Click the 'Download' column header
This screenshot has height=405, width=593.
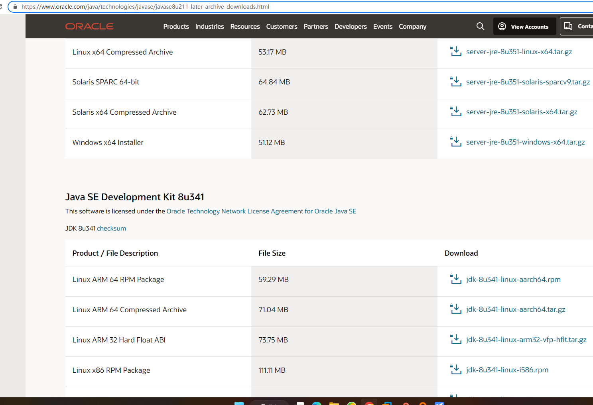click(x=461, y=253)
